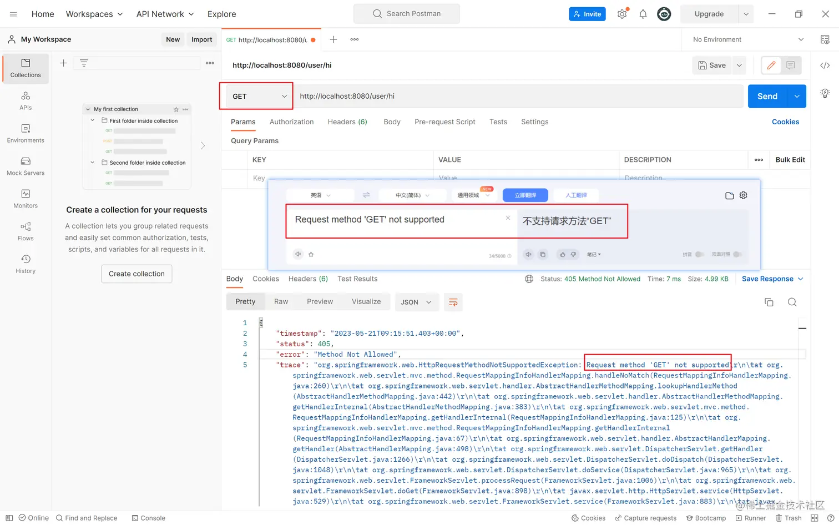The height and width of the screenshot is (525, 839).
Task: Open the Flows sidebar panel
Action: 26,232
